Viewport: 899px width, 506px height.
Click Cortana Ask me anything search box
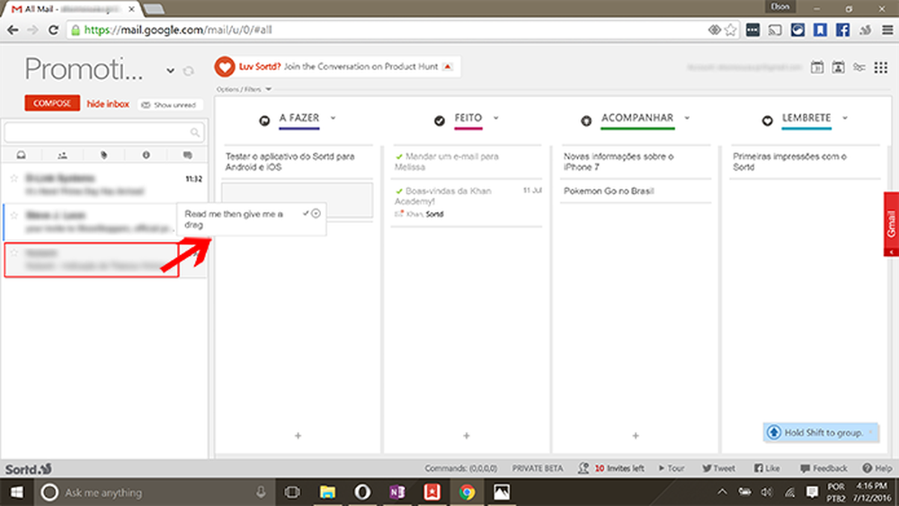click(155, 493)
